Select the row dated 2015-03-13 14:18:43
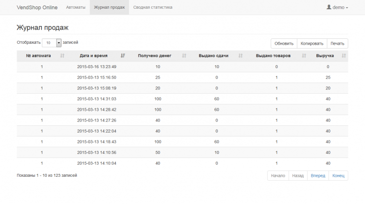Viewport: 365px width, 204px height. (x=182, y=142)
